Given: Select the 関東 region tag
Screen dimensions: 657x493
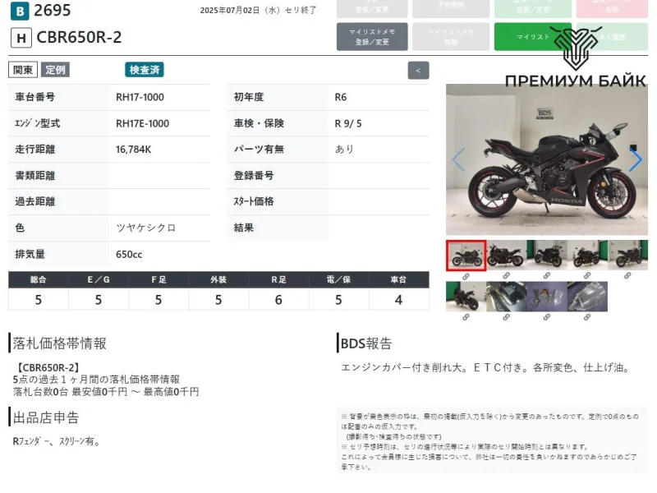Looking at the screenshot, I should tap(22, 70).
